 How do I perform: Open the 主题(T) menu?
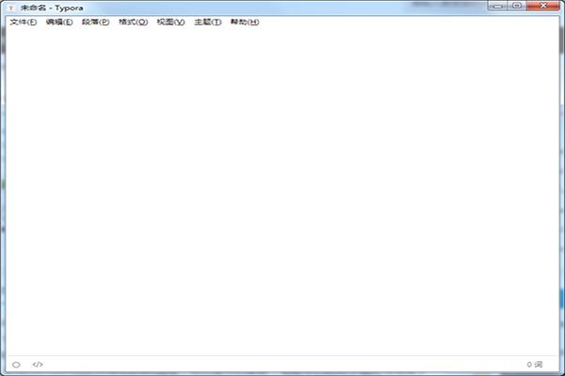pyautogui.click(x=207, y=22)
